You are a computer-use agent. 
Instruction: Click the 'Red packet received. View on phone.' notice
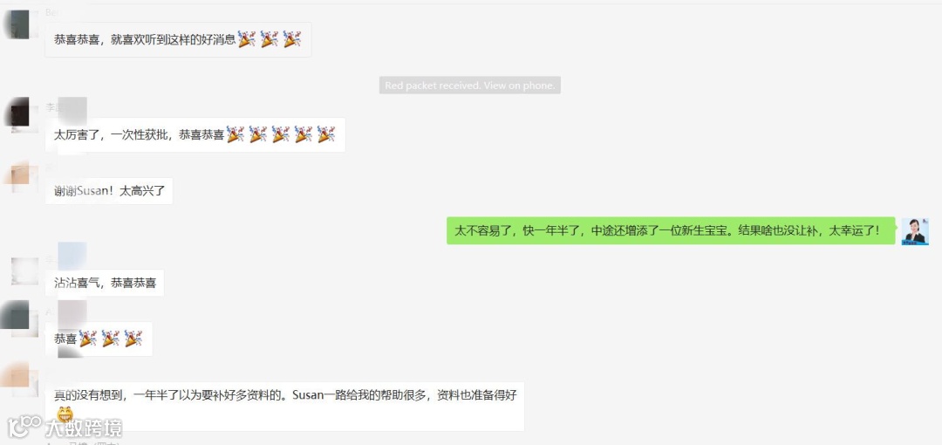[x=470, y=86]
